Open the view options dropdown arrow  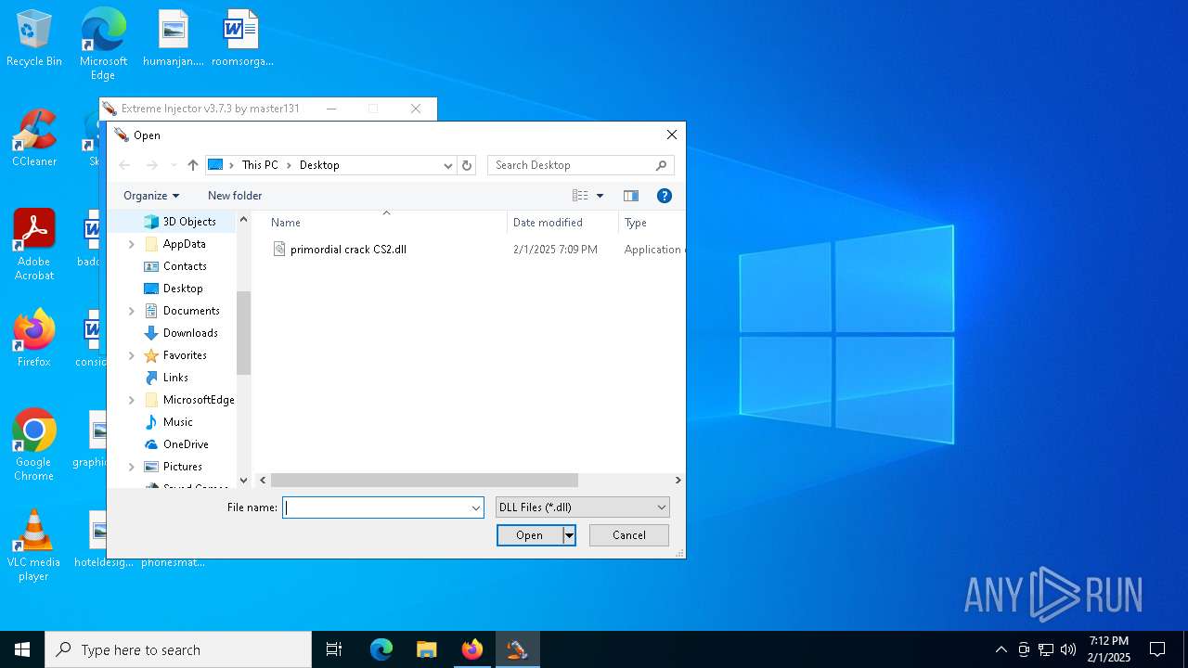pyautogui.click(x=600, y=196)
